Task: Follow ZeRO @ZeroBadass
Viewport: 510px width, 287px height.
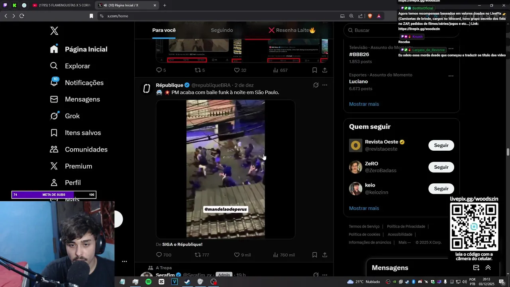Action: point(441,167)
